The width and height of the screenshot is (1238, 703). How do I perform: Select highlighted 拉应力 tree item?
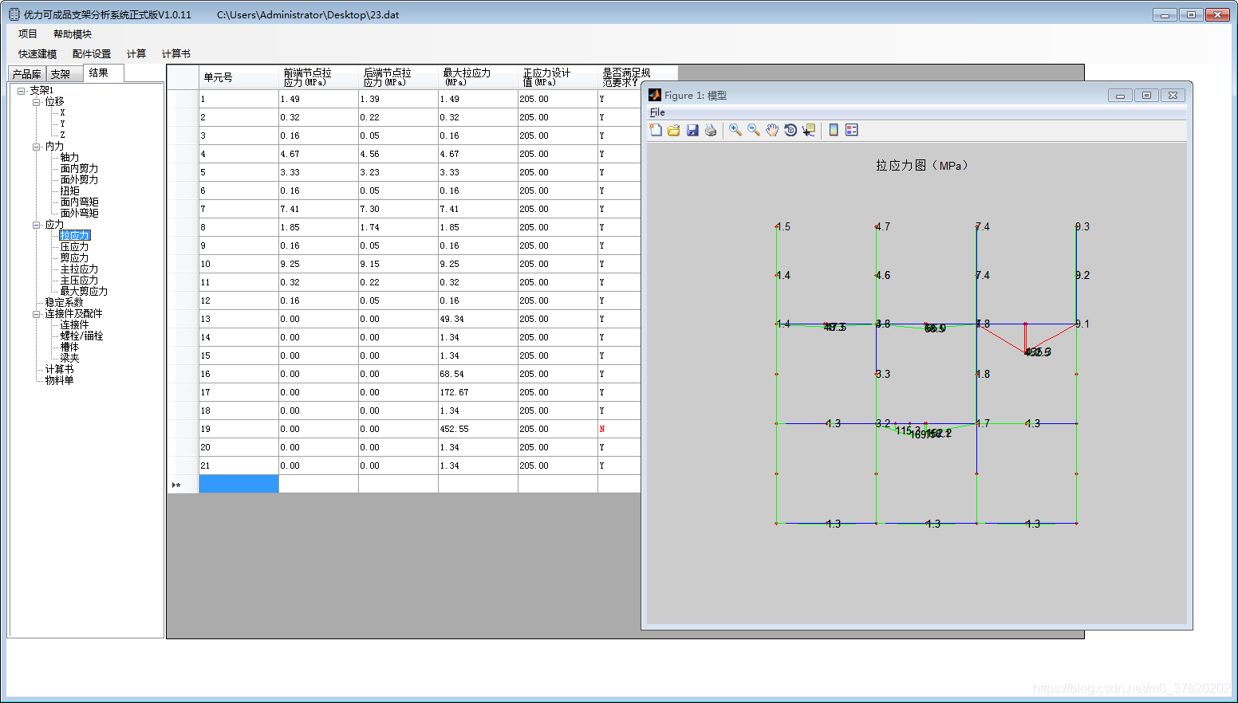75,236
